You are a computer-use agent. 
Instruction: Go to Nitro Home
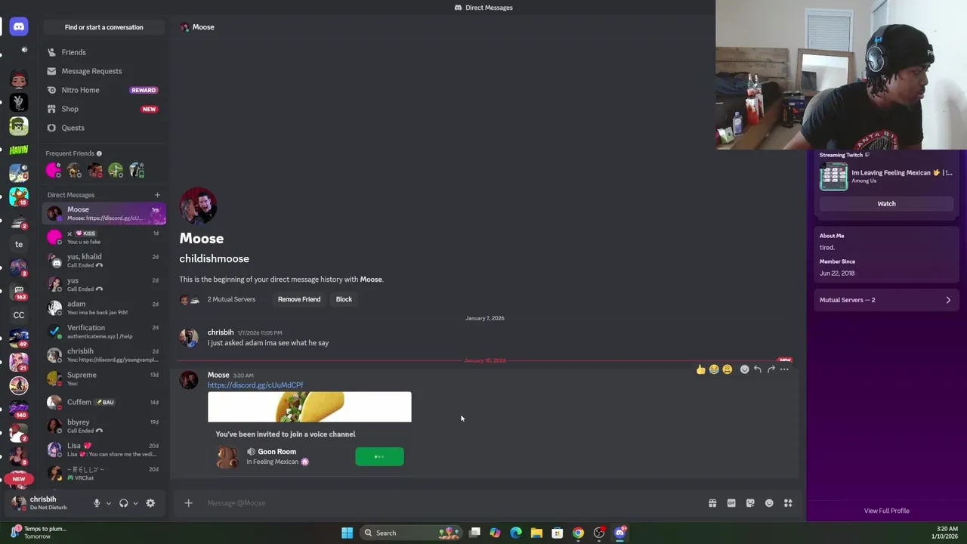[x=104, y=90]
